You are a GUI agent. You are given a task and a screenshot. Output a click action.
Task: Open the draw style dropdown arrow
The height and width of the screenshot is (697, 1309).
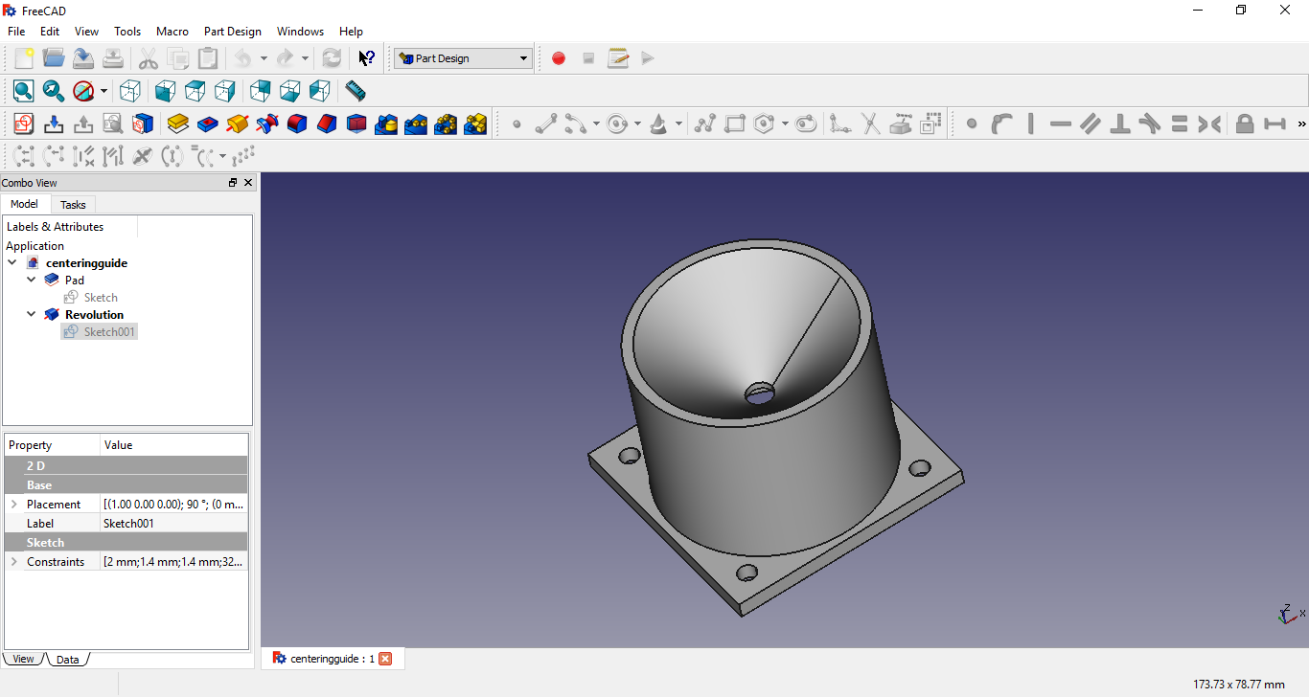coord(103,92)
